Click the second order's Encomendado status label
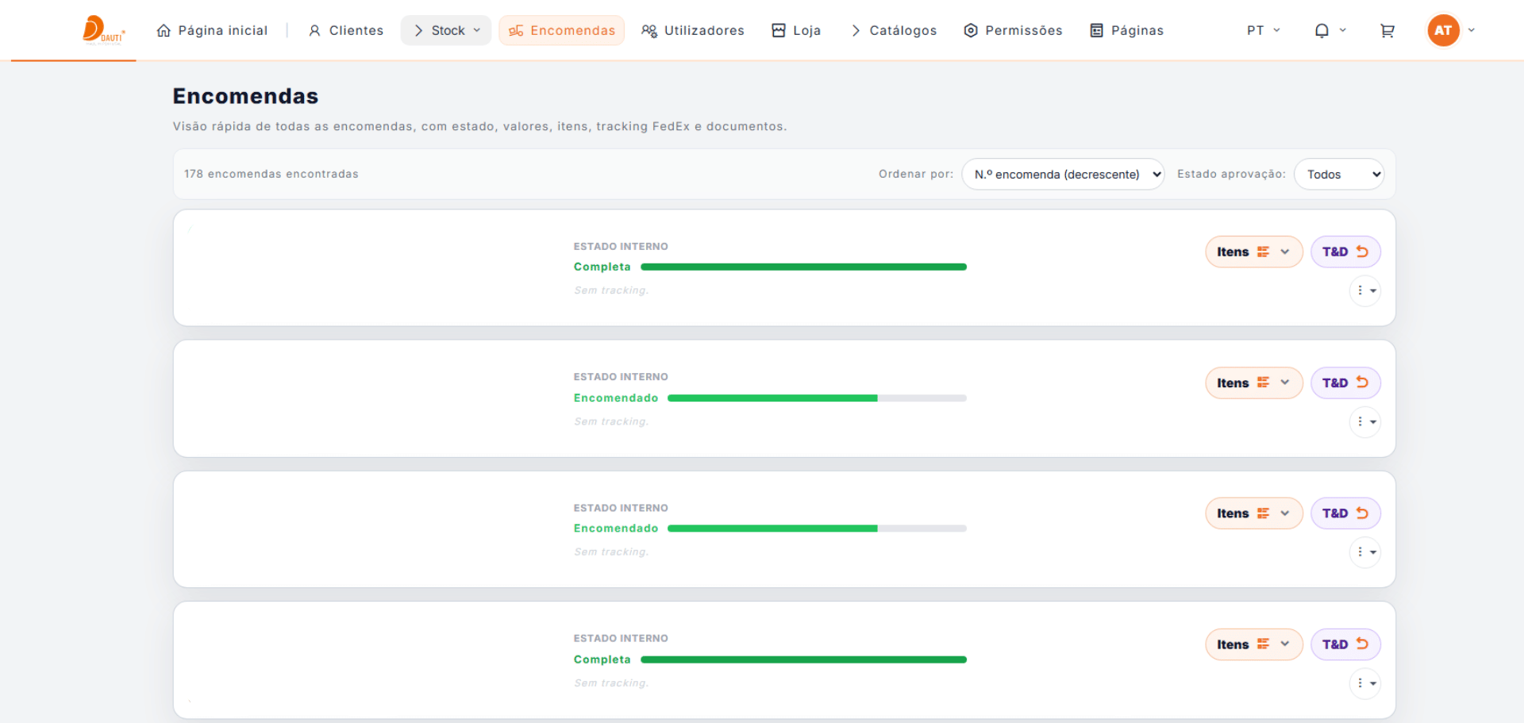 click(x=616, y=398)
